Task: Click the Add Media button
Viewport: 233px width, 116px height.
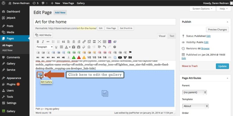Action: tap(43, 35)
